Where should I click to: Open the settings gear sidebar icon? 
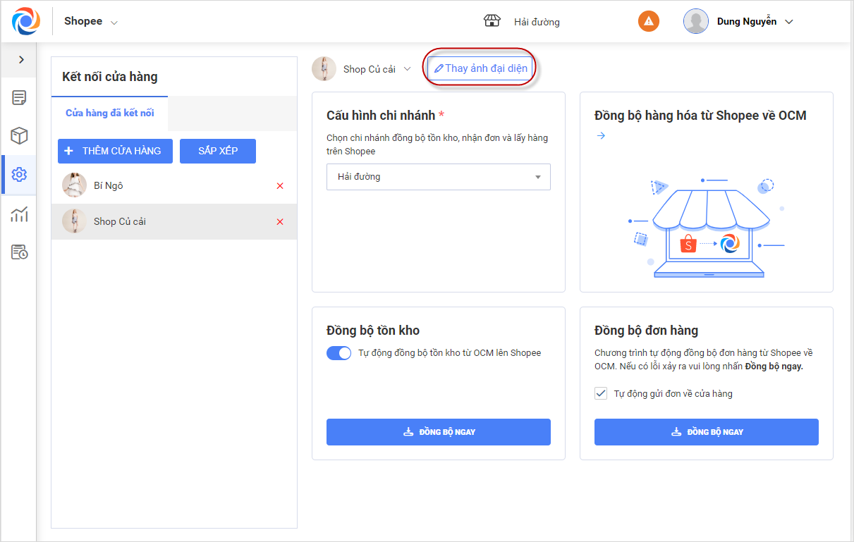[20, 175]
